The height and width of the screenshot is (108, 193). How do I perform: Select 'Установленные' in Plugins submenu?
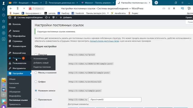pos(40,58)
